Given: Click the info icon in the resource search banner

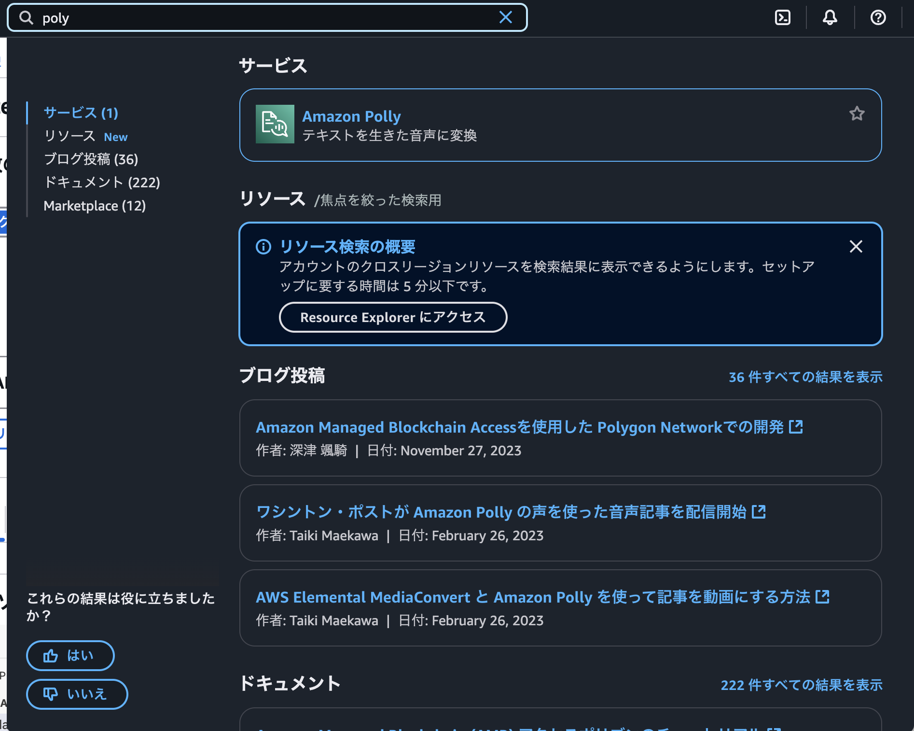Looking at the screenshot, I should pyautogui.click(x=263, y=247).
